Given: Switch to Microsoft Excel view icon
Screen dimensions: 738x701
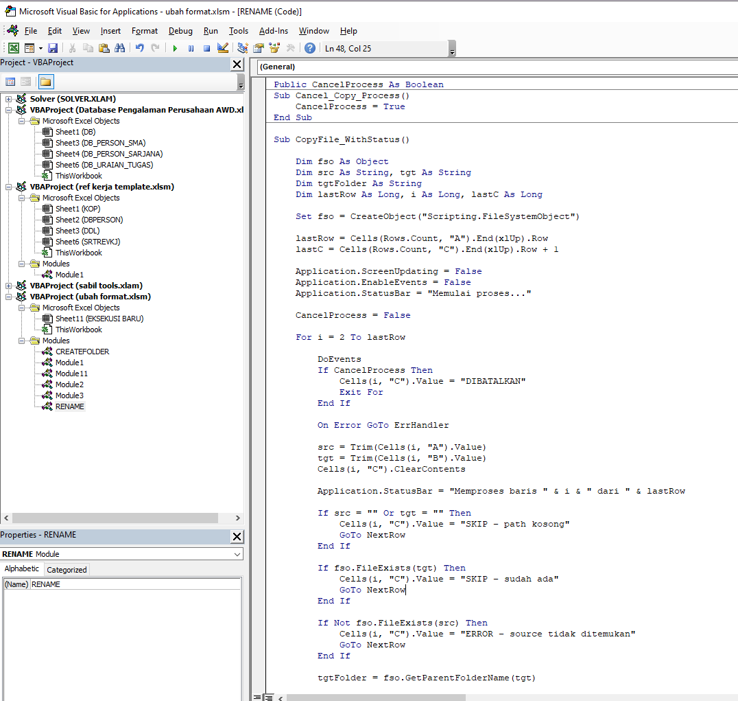Looking at the screenshot, I should 14,48.
